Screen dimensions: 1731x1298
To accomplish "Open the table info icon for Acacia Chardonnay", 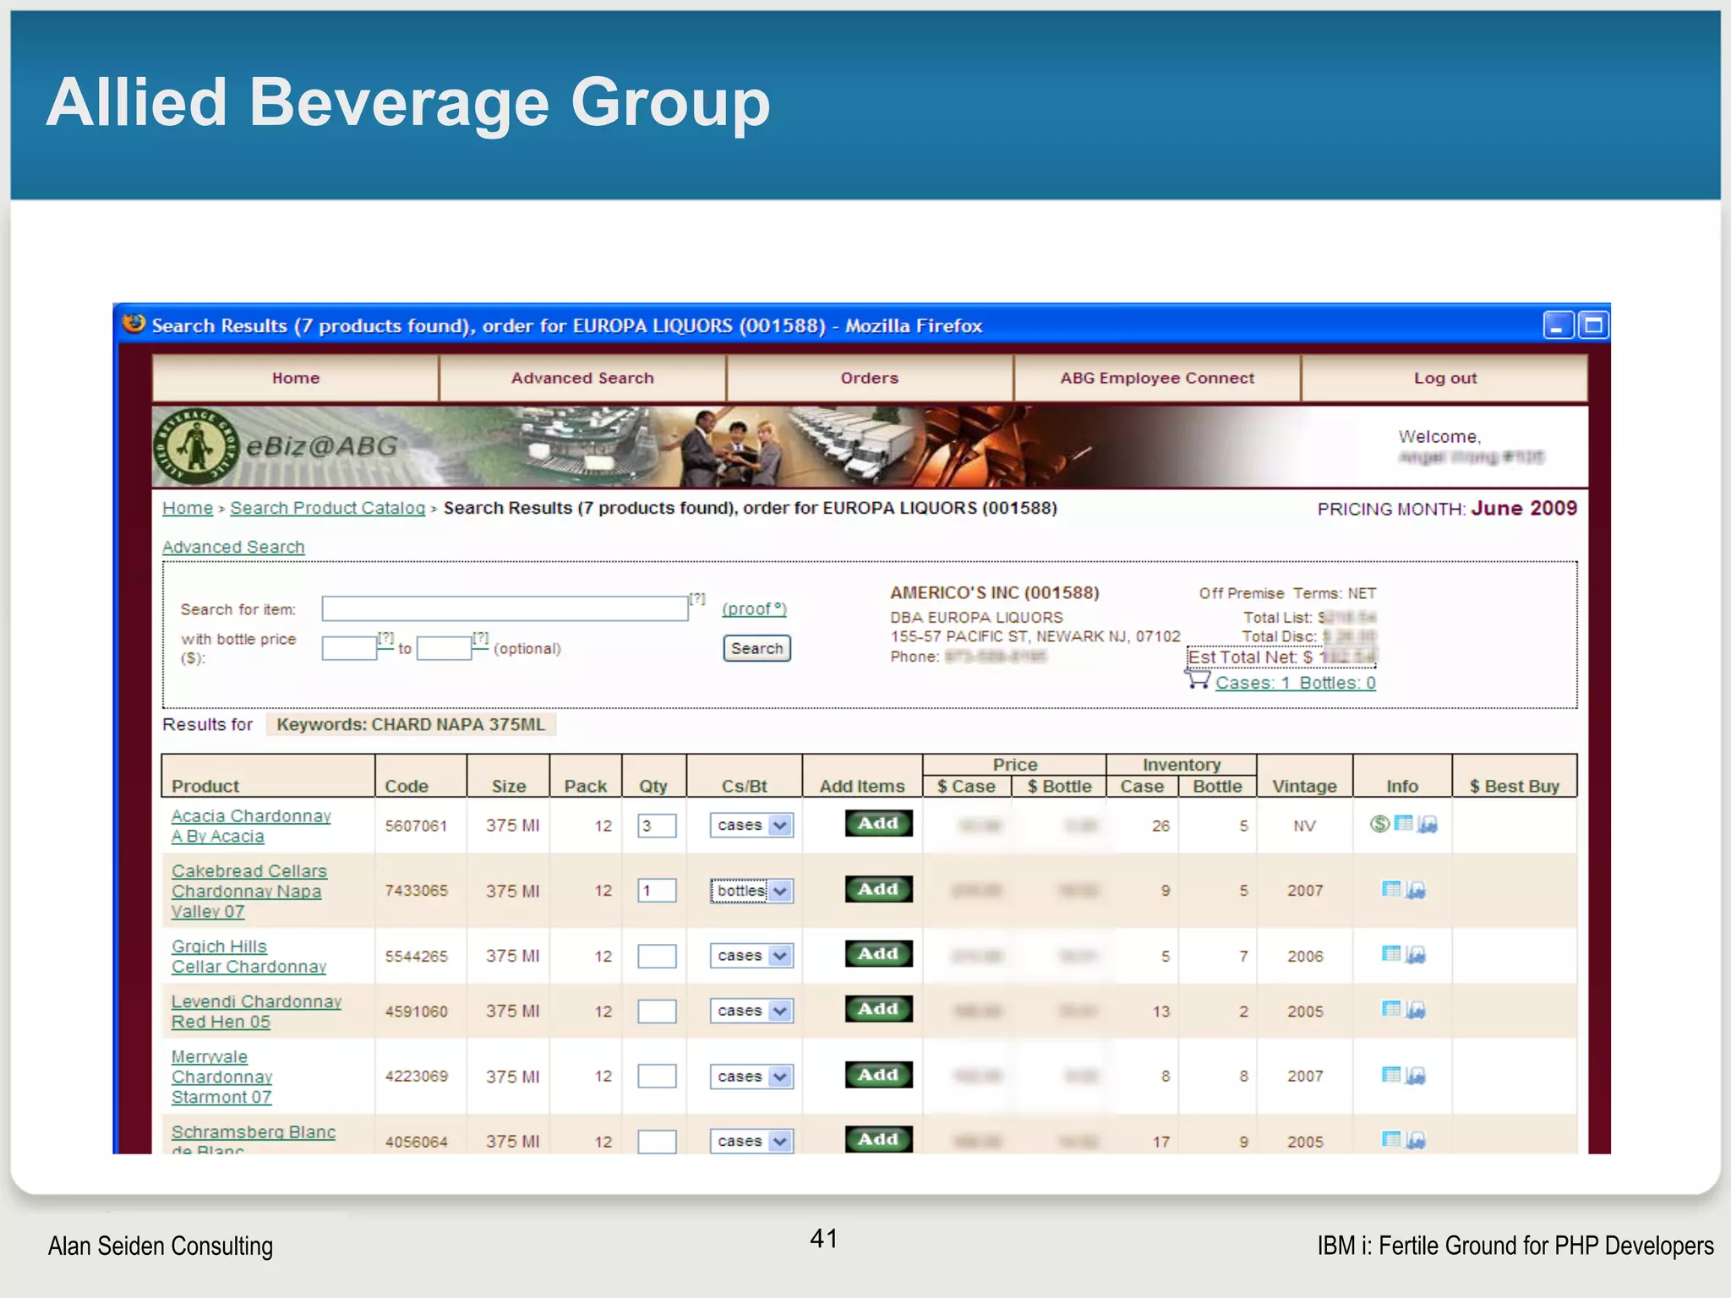I will (x=1403, y=822).
